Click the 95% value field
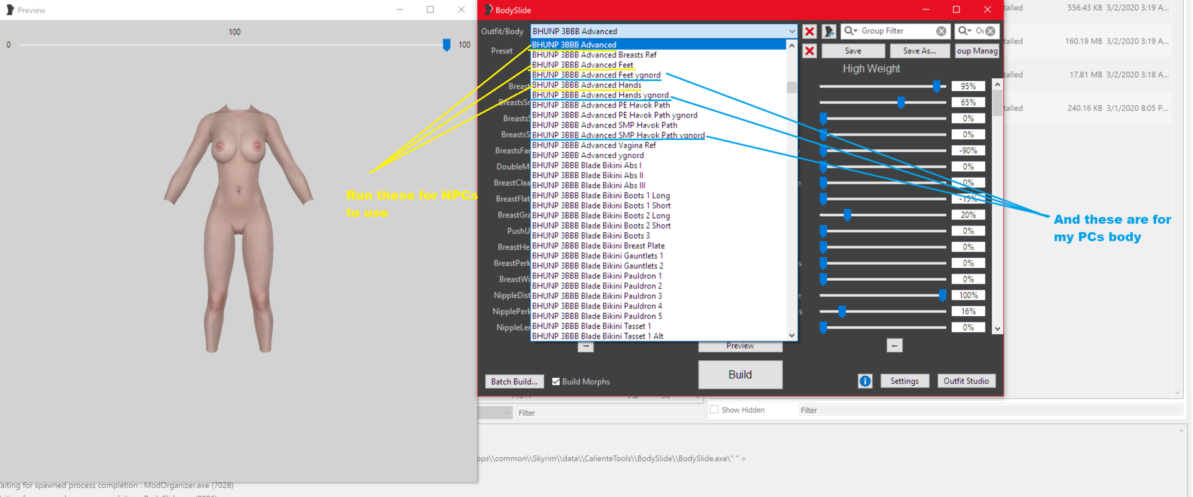The image size is (1193, 497). coord(968,86)
